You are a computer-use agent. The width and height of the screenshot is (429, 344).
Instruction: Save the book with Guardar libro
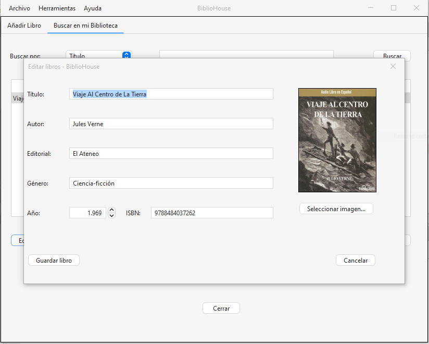[54, 260]
